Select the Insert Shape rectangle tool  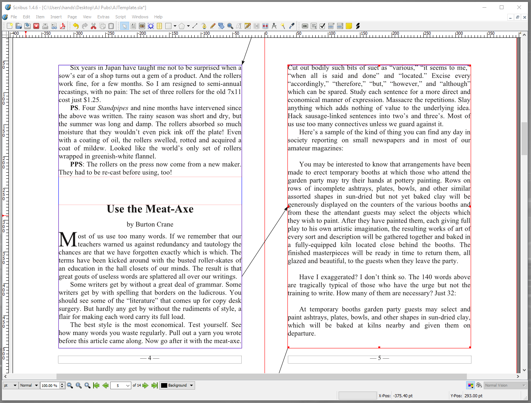(x=168, y=26)
